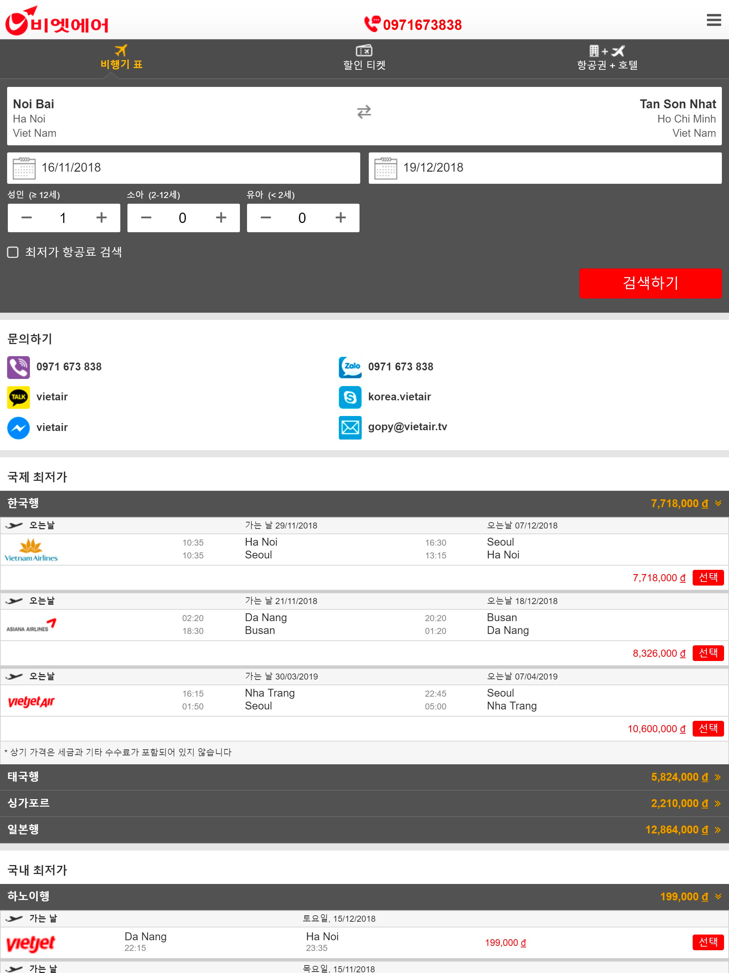Click the VietAir logo
Image resolution: width=729 pixels, height=973 pixels.
point(57,21)
